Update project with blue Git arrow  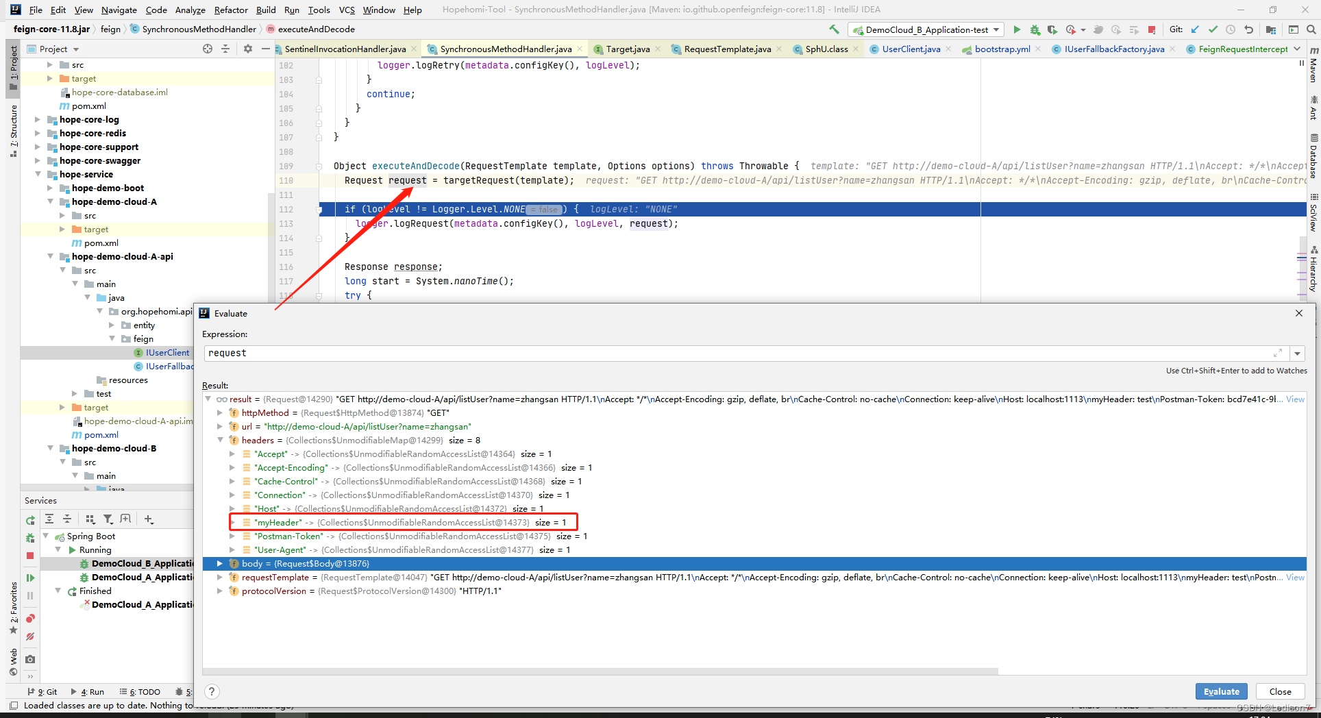pos(1195,29)
